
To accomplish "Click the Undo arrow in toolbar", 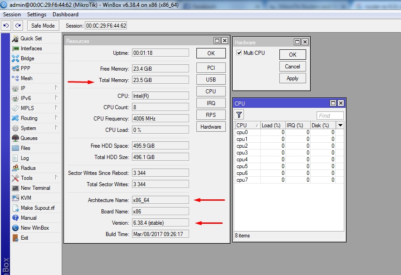I will point(7,26).
